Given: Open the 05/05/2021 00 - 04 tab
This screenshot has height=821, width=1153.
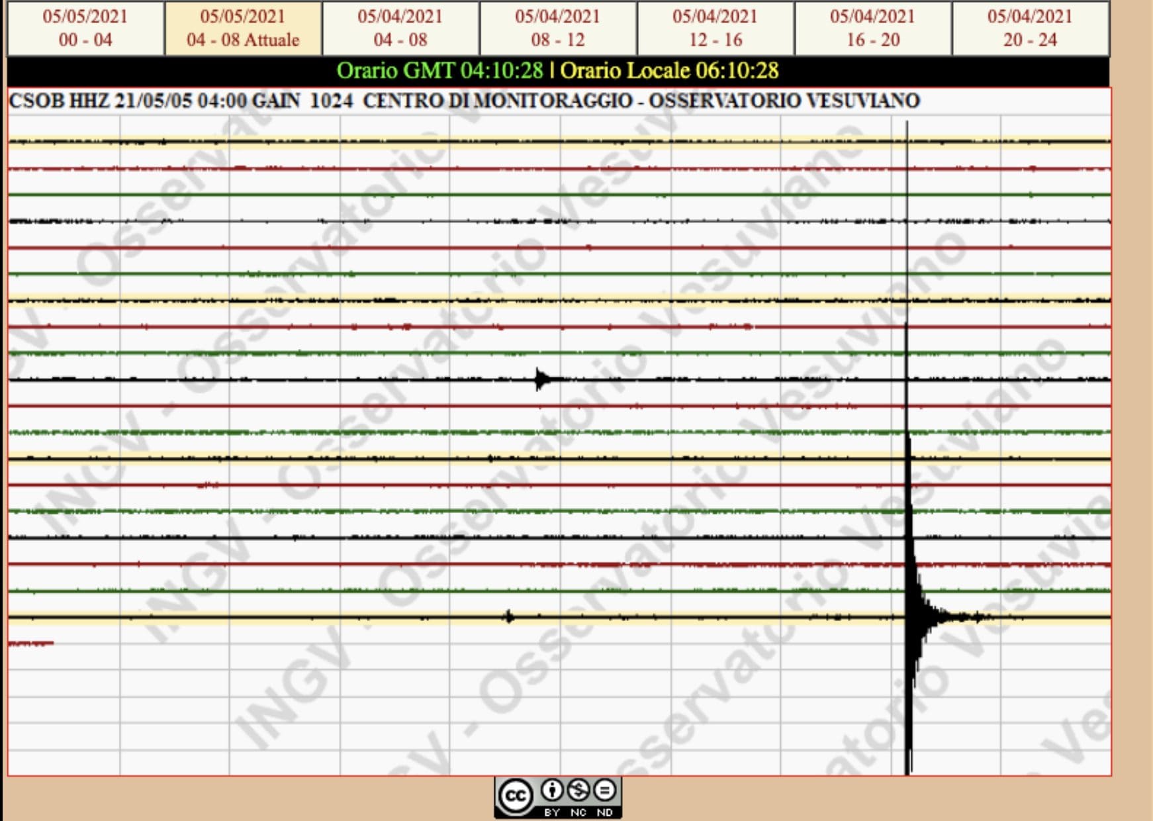Looking at the screenshot, I should [x=85, y=28].
